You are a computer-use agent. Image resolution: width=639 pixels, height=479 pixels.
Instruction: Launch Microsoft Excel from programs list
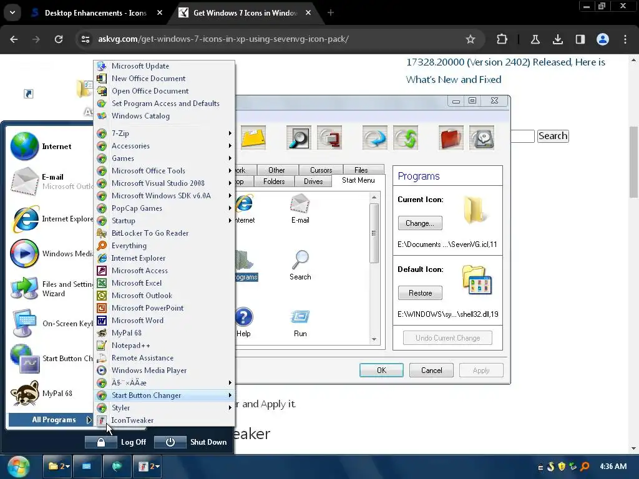click(x=165, y=283)
